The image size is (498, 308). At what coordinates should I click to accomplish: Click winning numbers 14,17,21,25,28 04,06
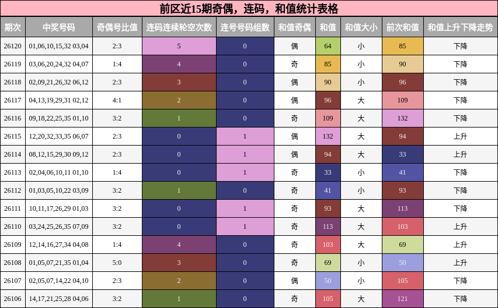tap(59, 299)
